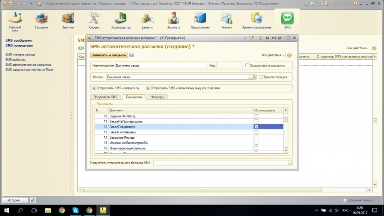Open the Task View taskbar icon
Image resolution: width=384 pixels, height=216 pixels.
coord(34,210)
